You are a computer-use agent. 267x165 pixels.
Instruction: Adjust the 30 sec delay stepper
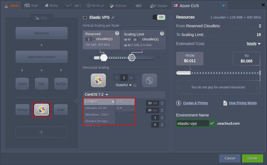(x=162, y=110)
